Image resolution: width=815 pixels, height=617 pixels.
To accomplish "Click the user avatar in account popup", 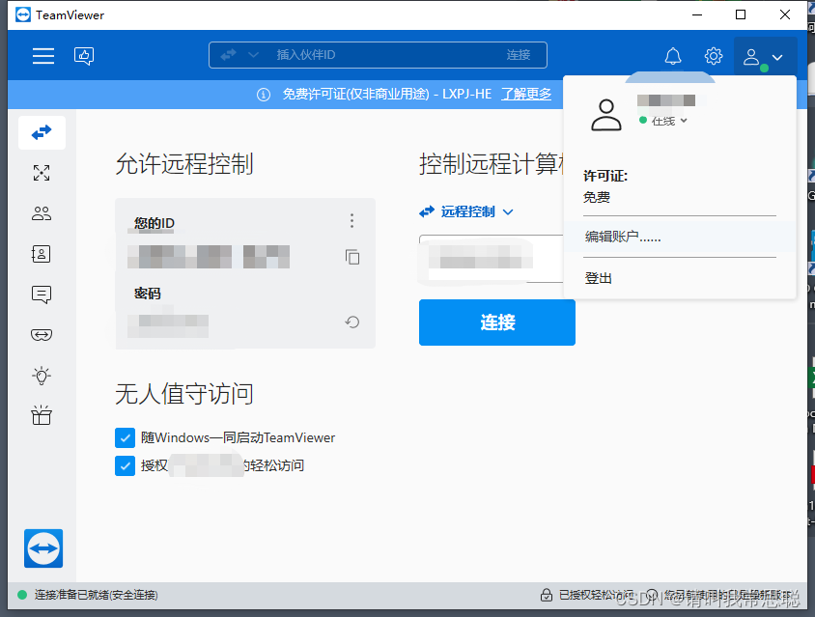I will [606, 115].
